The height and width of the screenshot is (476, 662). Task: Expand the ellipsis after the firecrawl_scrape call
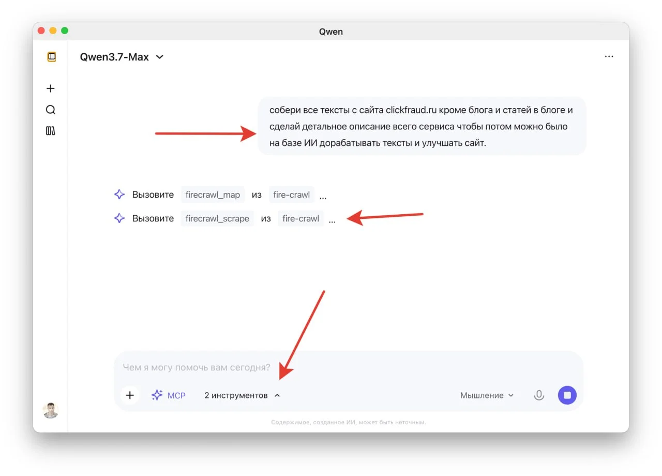[332, 220]
